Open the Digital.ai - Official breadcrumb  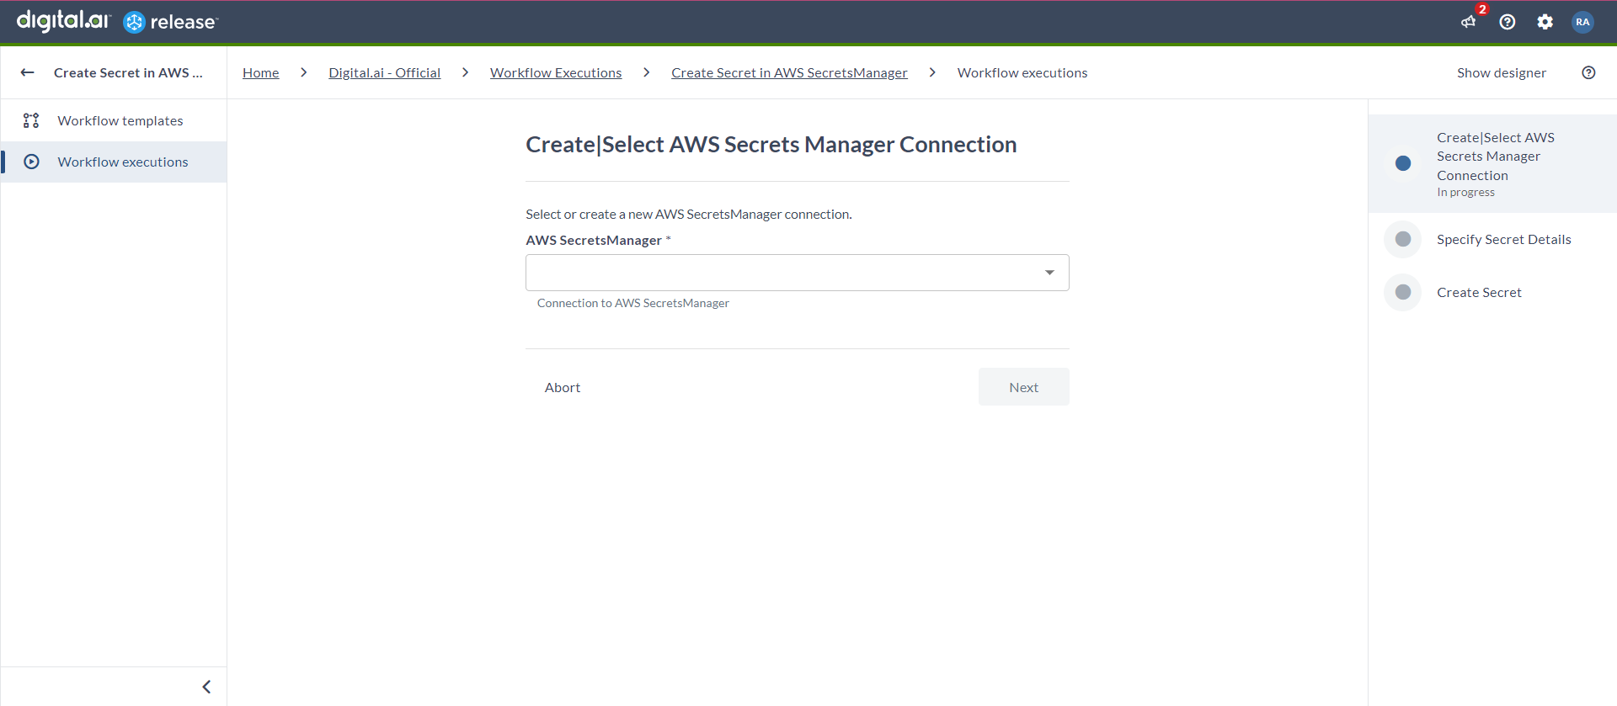[384, 72]
